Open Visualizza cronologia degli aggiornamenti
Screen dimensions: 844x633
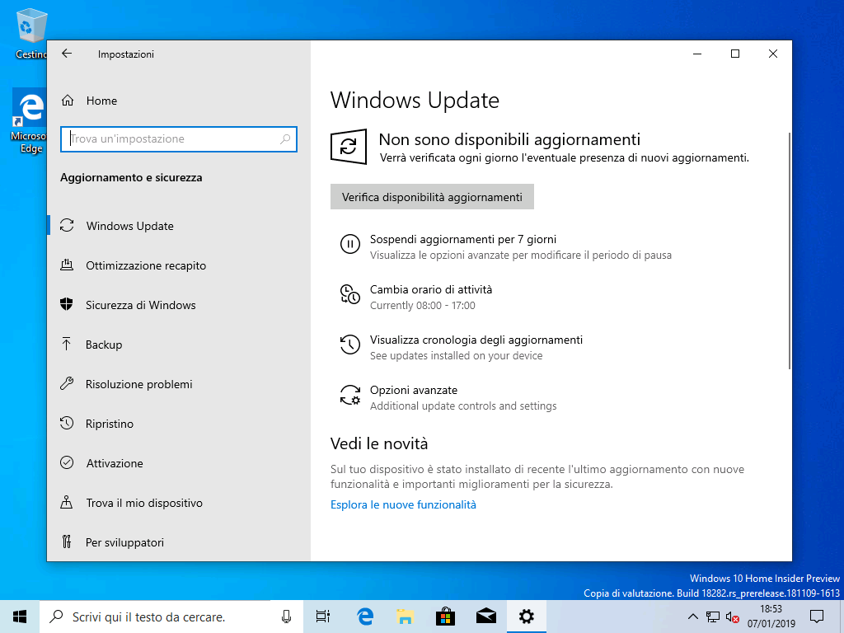coord(476,340)
